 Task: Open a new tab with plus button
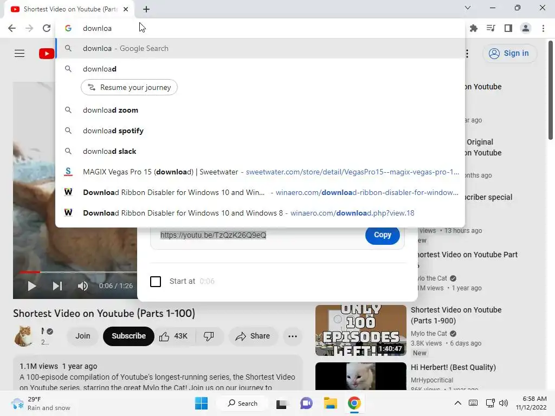(x=146, y=9)
